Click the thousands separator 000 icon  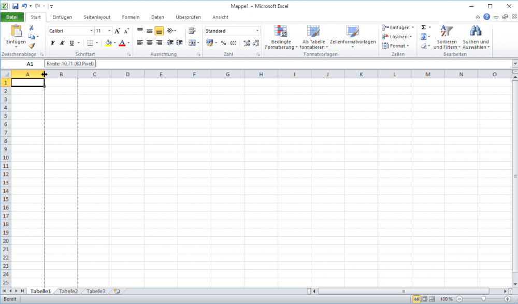[233, 43]
